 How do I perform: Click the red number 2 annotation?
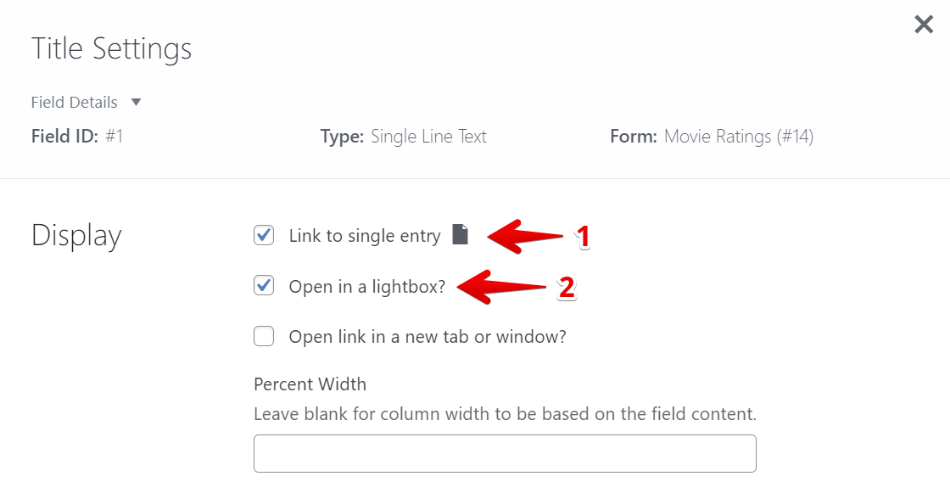coord(566,288)
